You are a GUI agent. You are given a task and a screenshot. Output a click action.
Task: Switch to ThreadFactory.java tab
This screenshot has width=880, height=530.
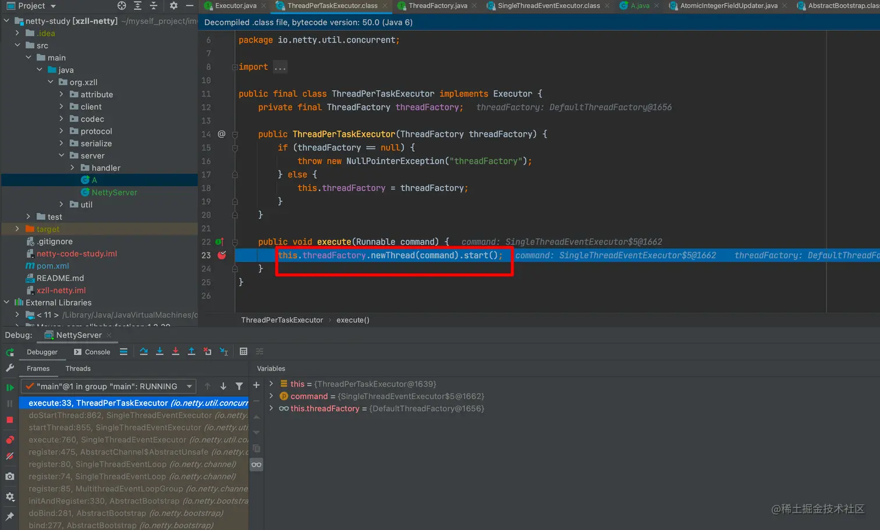coord(438,6)
